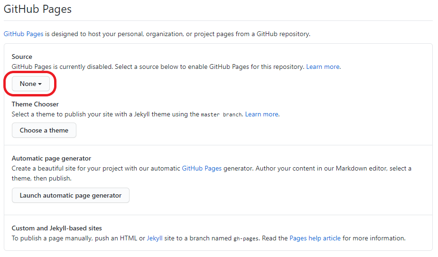Click the 'gh-pages' code text
Viewport: 438px width, 257px height.
(x=246, y=238)
